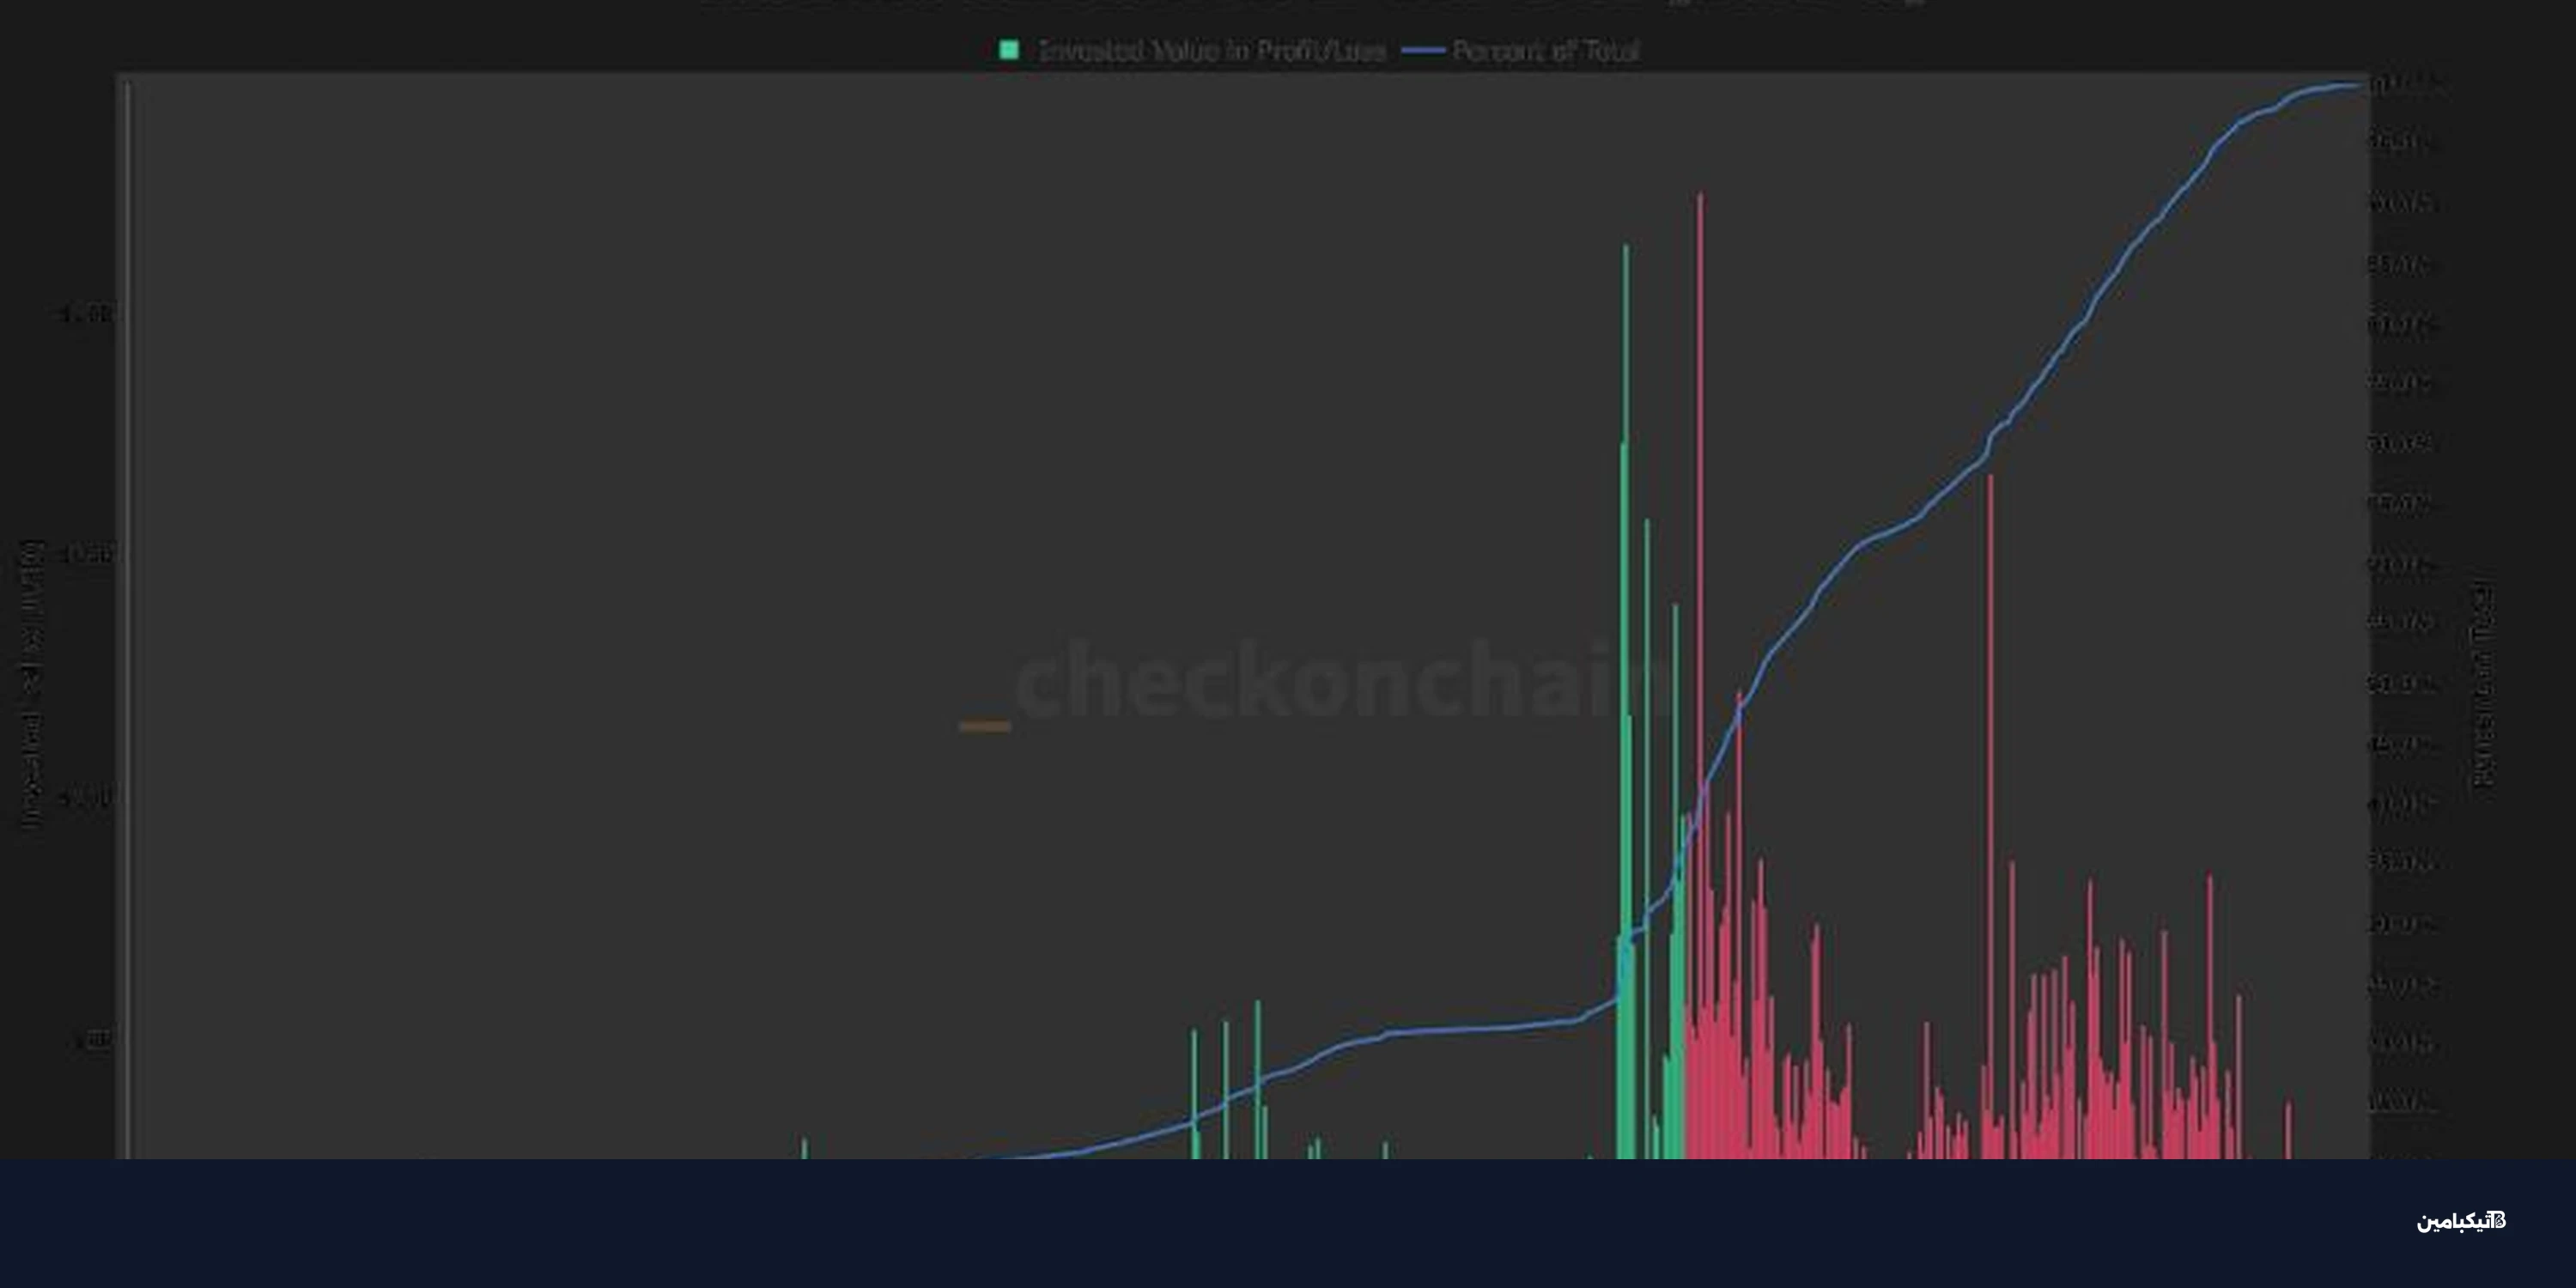Click the vertical Percent of Total axis title
This screenshot has width=2576, height=1288.
[2484, 684]
